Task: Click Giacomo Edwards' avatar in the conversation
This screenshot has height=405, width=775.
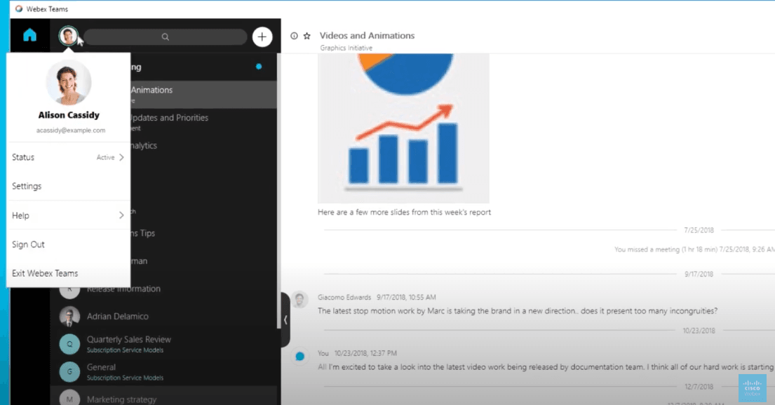Action: click(x=299, y=300)
